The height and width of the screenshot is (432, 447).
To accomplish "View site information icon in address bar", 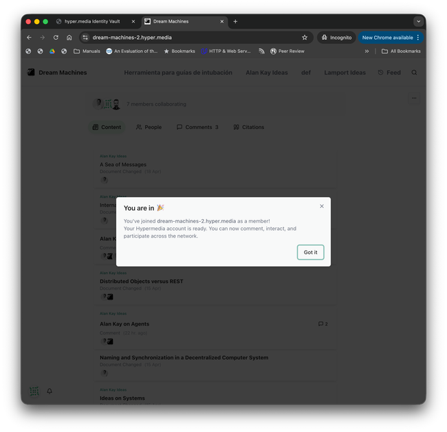I will [85, 37].
